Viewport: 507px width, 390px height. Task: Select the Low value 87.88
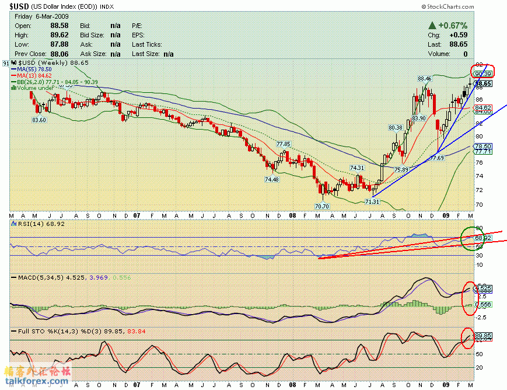(60, 44)
